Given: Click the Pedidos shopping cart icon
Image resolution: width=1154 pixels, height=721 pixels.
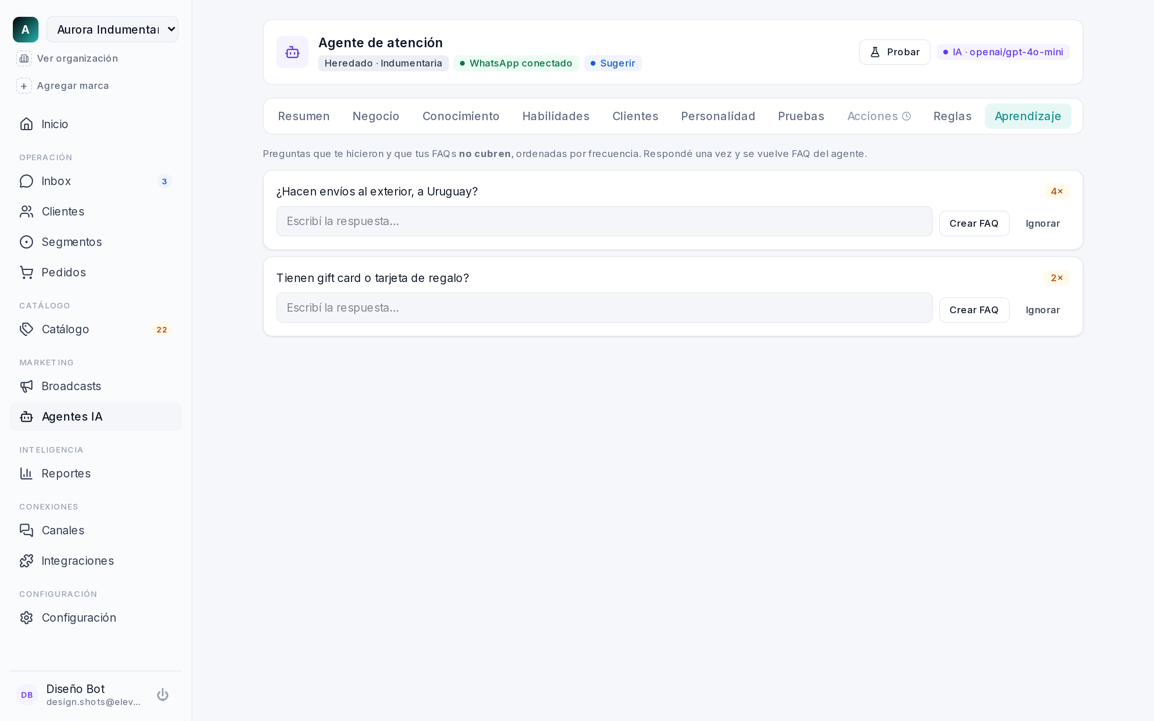Looking at the screenshot, I should [x=26, y=272].
